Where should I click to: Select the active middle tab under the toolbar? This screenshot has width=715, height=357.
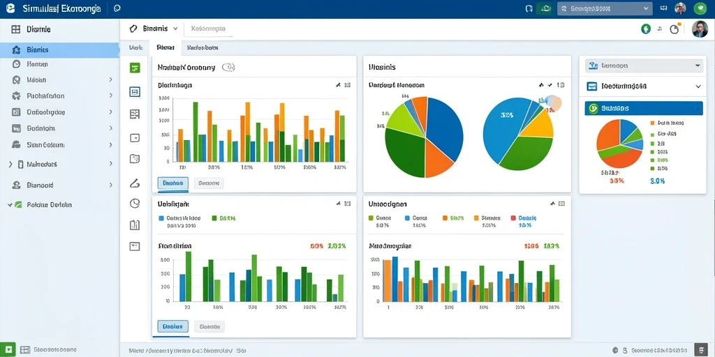(165, 47)
